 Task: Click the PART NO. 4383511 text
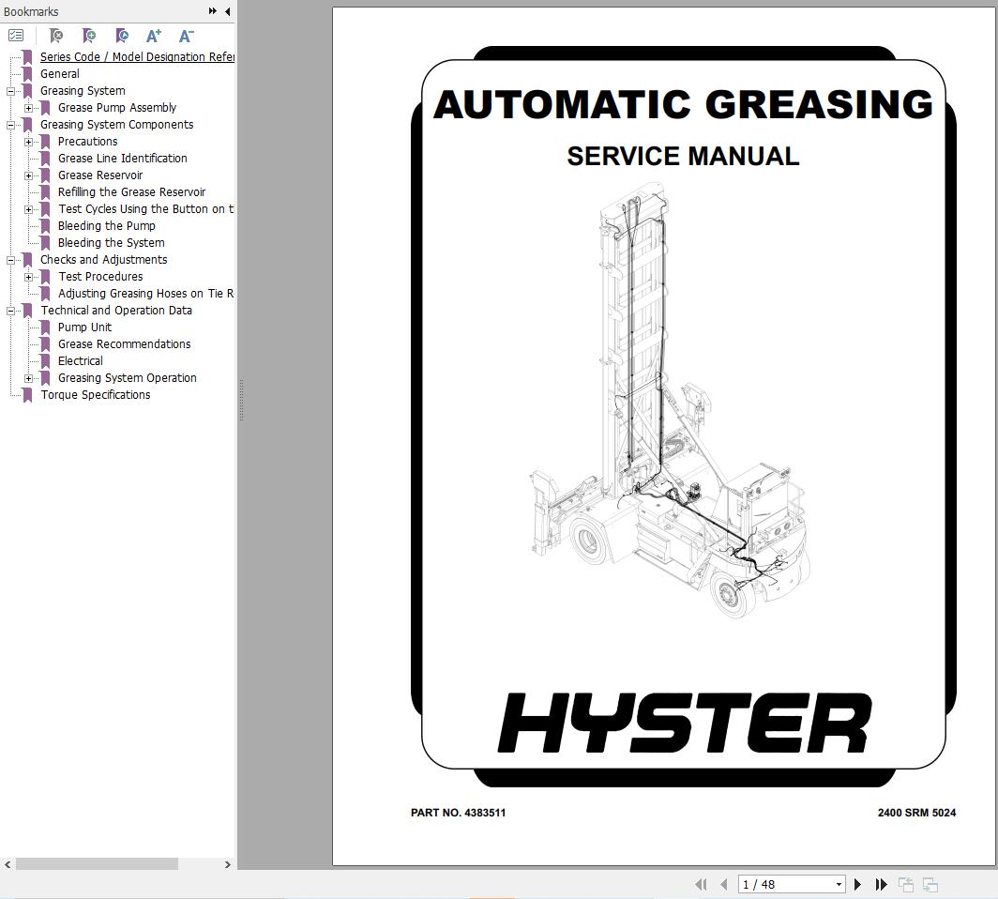pyautogui.click(x=459, y=813)
